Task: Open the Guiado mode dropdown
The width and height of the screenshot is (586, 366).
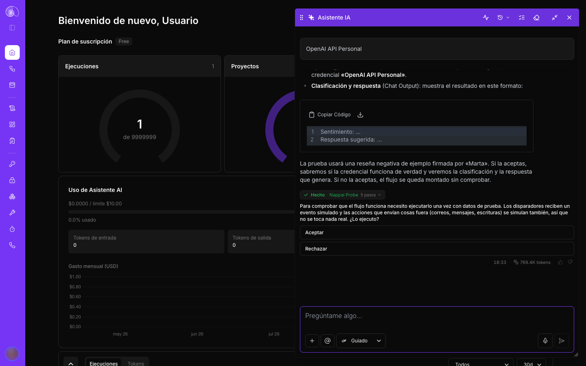Action: (x=361, y=341)
